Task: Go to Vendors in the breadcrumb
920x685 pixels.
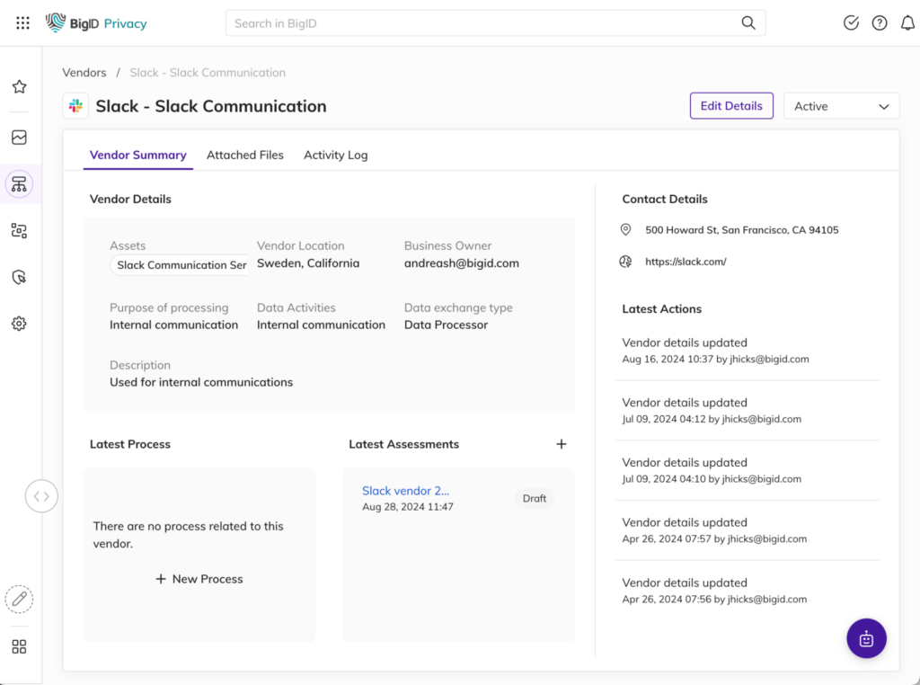Action: coord(84,73)
